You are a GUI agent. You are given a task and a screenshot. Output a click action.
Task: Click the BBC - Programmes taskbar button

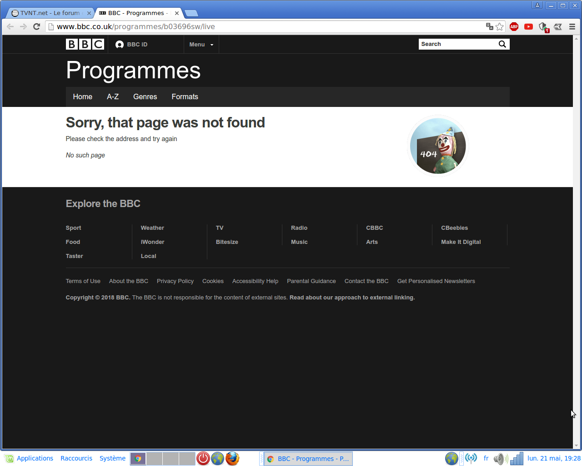pos(308,459)
